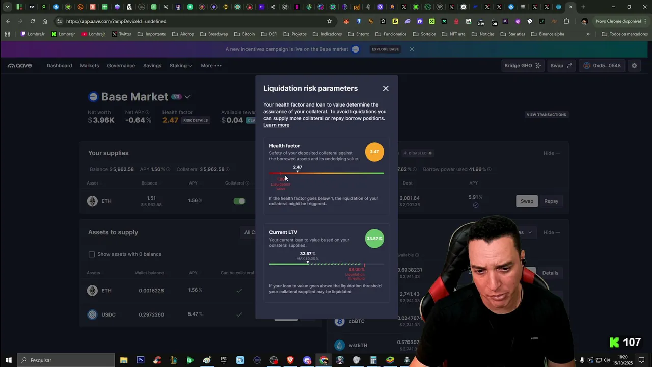This screenshot has height=367, width=652.
Task: Open Details for the borrowable asset
Action: [550, 273]
